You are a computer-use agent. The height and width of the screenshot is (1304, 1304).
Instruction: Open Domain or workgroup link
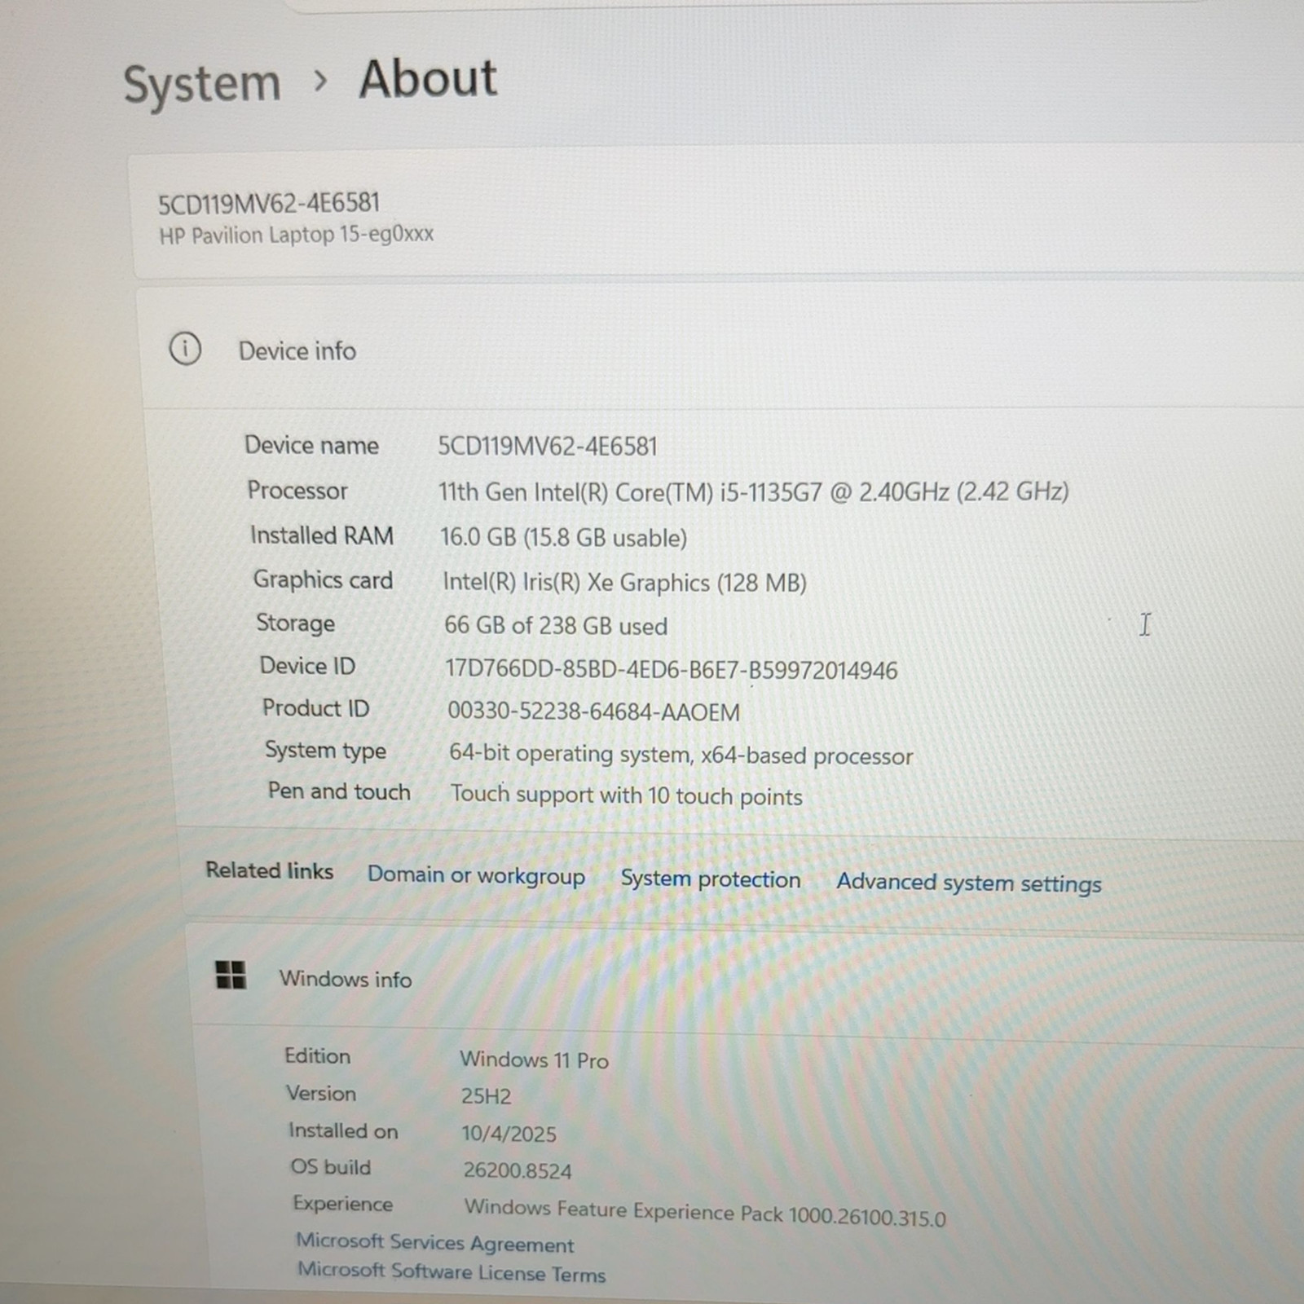(x=476, y=875)
